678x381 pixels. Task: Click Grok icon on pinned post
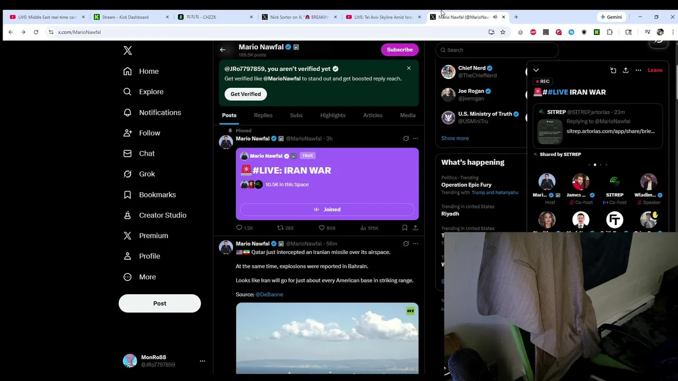coord(406,139)
